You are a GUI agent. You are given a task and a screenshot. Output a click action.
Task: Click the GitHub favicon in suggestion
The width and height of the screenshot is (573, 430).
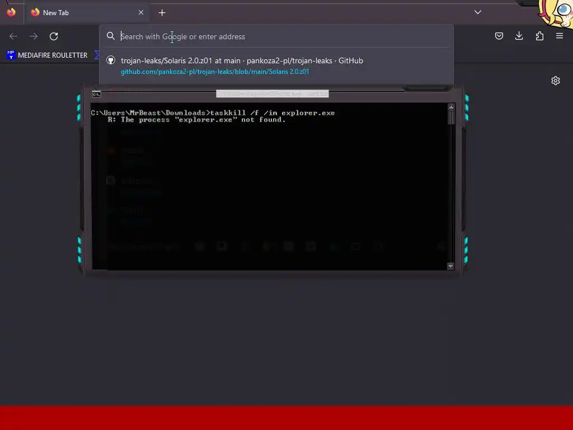click(x=111, y=60)
